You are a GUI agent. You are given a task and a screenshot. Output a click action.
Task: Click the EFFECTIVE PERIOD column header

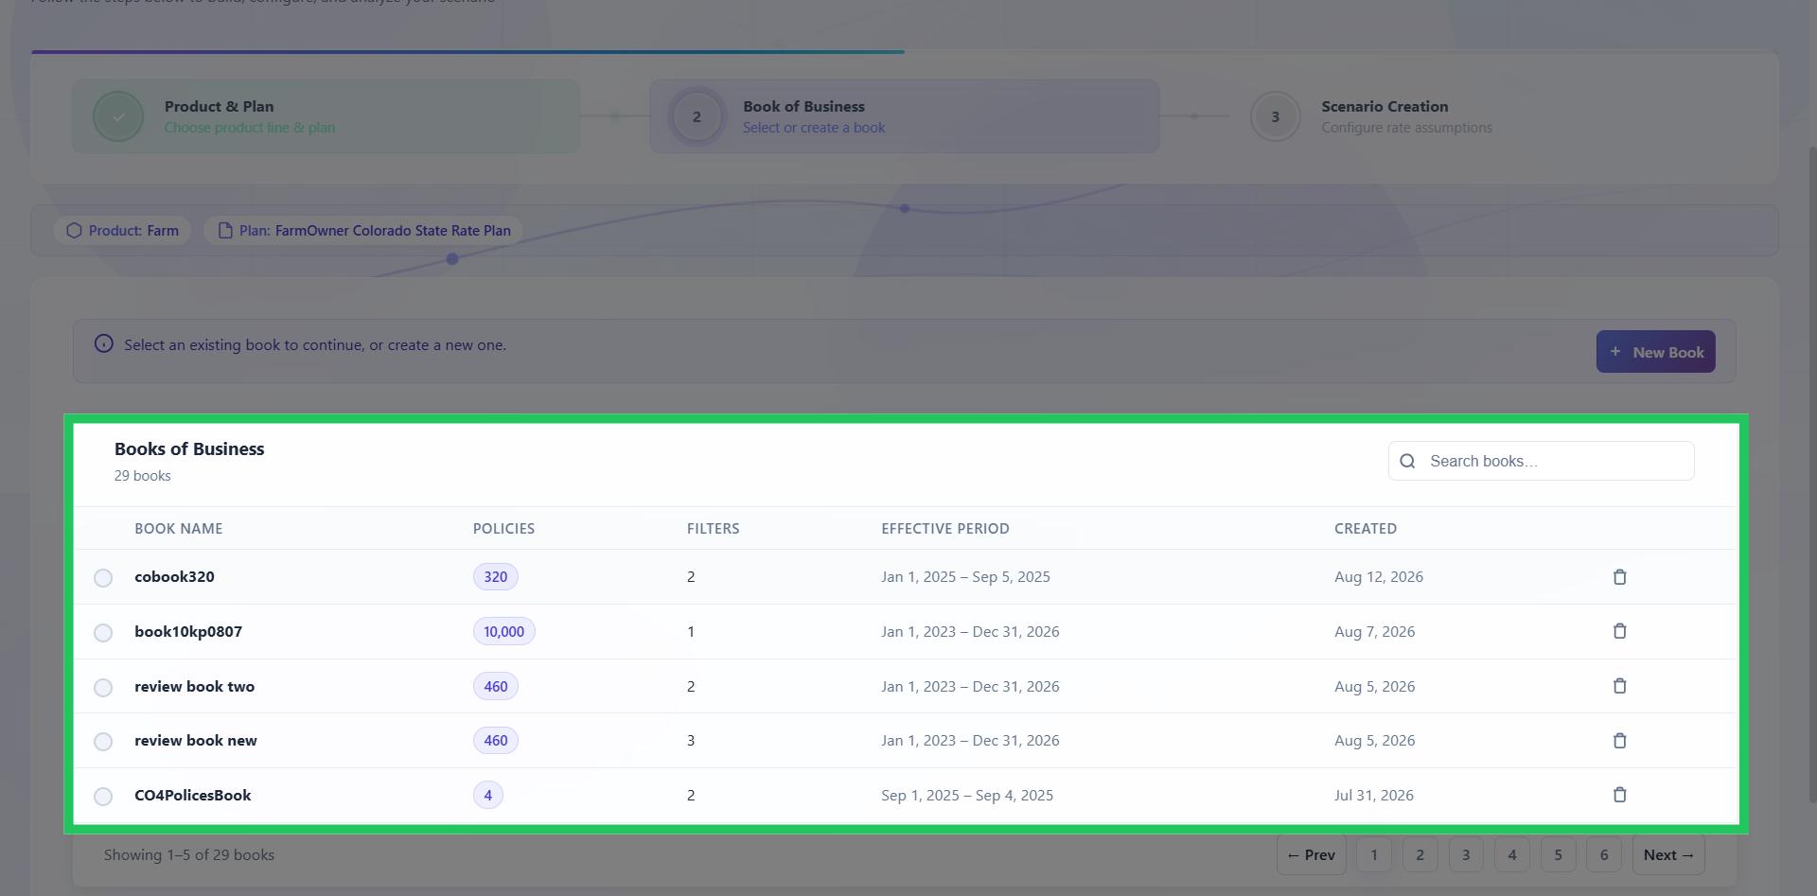(x=944, y=528)
